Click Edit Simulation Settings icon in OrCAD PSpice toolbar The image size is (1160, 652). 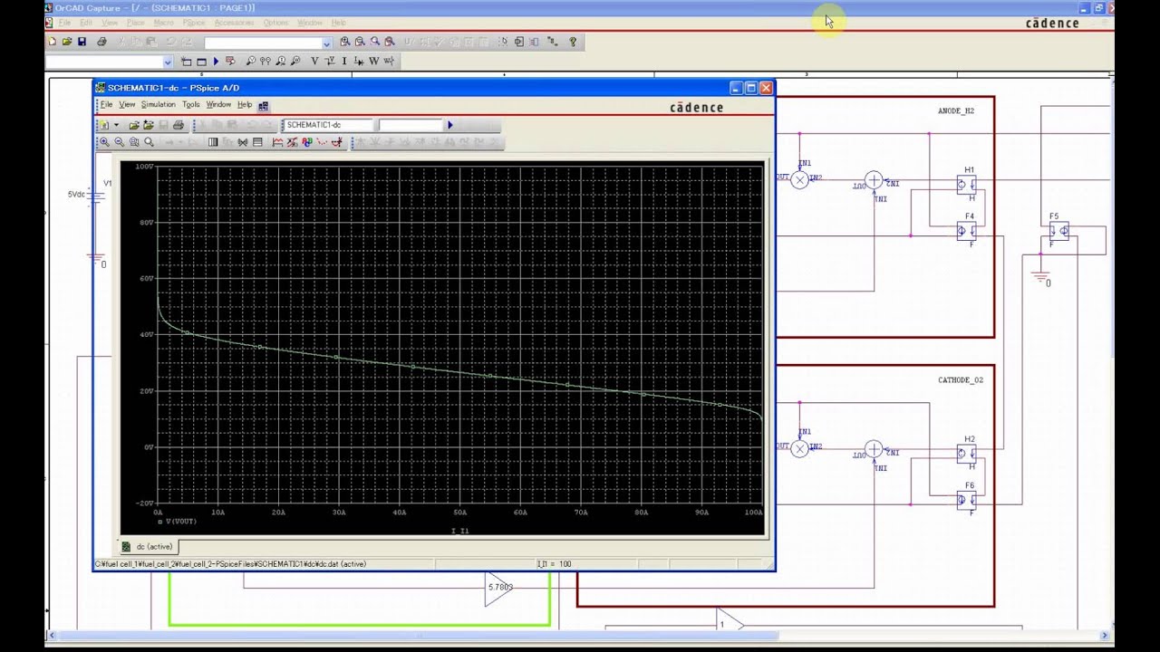coord(202,62)
